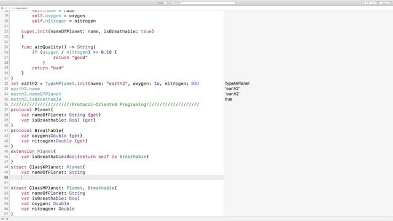The height and width of the screenshot is (221, 393).
Task: Click the return "good" statement
Action: (x=70, y=58)
